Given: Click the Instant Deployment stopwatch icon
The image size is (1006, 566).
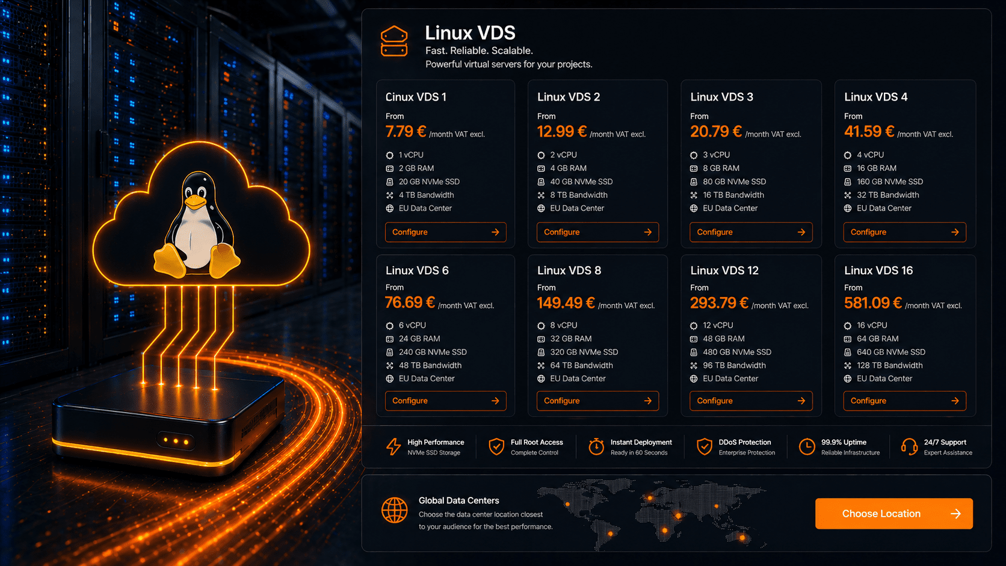Looking at the screenshot, I should click(x=596, y=446).
